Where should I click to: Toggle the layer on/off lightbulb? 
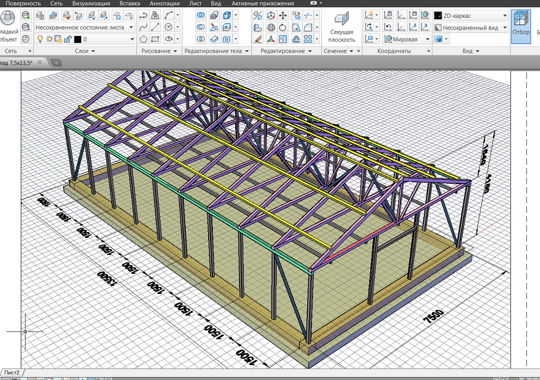(x=40, y=39)
